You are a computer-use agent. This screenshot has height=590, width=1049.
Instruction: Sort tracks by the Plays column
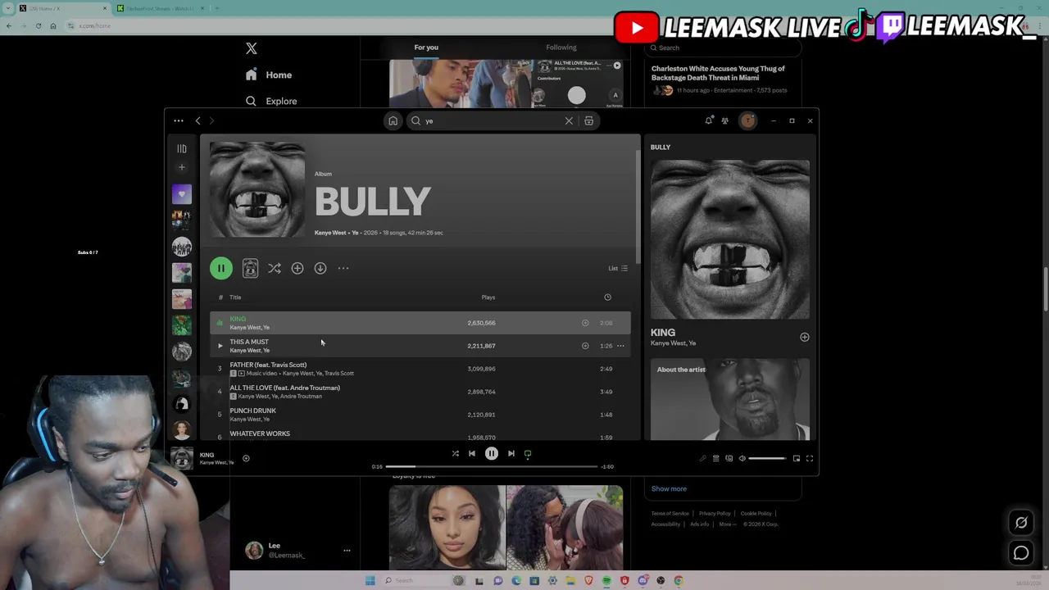click(488, 297)
